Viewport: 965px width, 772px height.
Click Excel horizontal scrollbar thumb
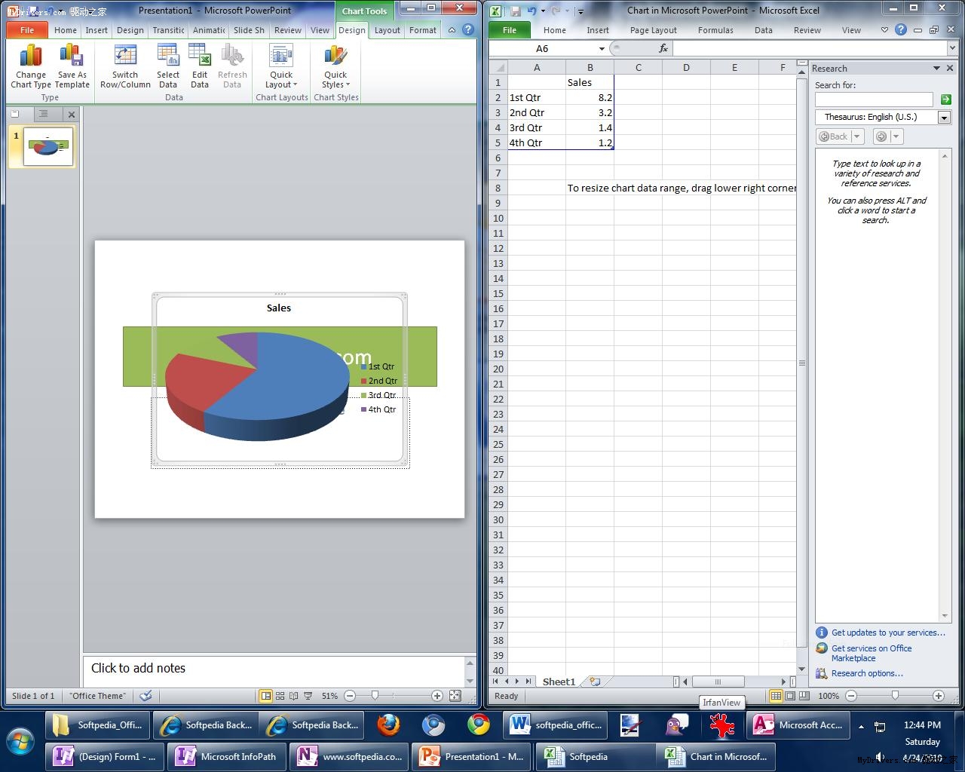(x=718, y=682)
